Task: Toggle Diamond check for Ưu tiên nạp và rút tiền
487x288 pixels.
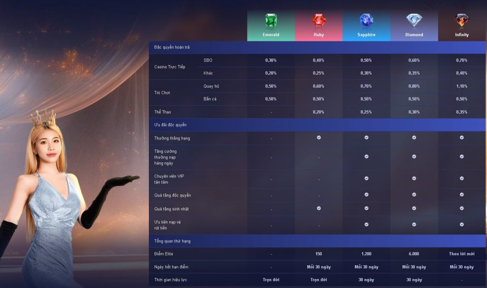Action: [x=414, y=224]
